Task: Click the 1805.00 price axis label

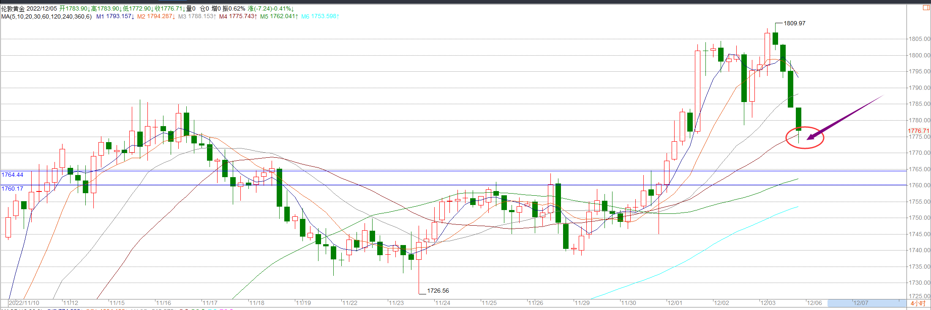Action: click(919, 39)
